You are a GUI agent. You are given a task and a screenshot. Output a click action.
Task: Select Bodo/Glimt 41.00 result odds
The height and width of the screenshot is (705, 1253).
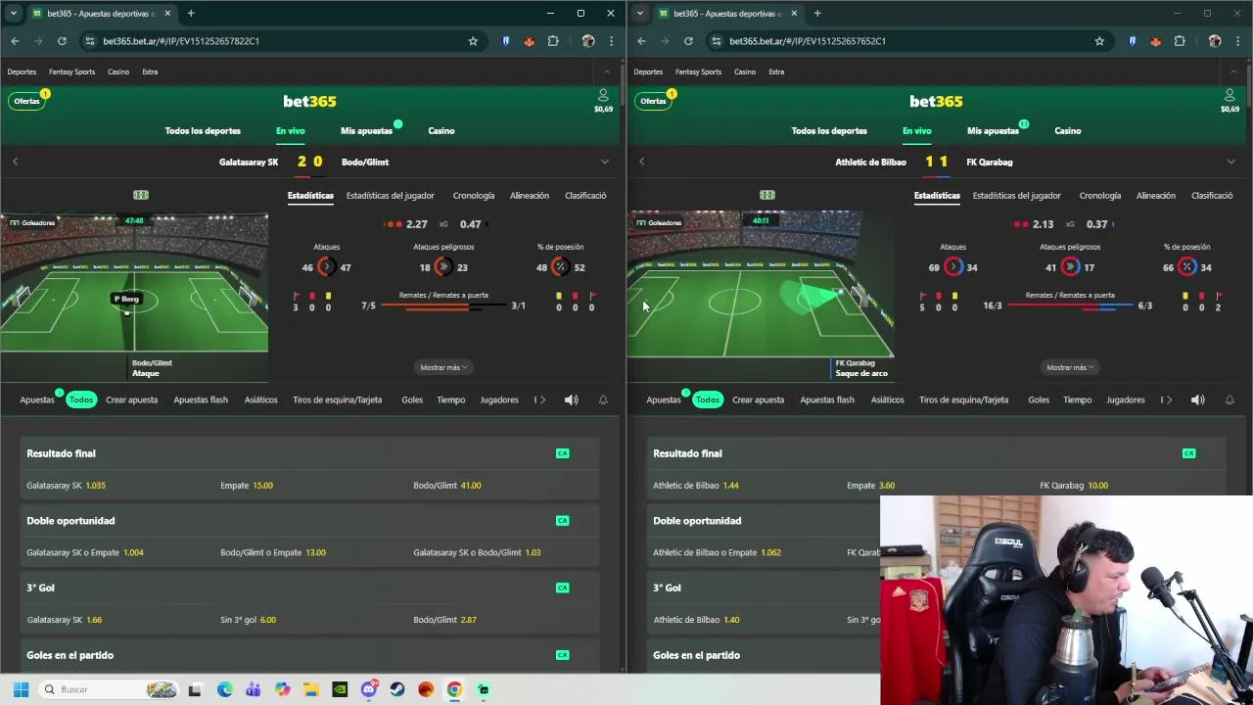[447, 486]
